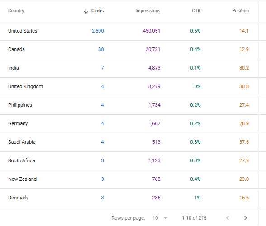Viewport: 266px width, 226px height.
Task: Select the United States row
Action: [x=129, y=31]
